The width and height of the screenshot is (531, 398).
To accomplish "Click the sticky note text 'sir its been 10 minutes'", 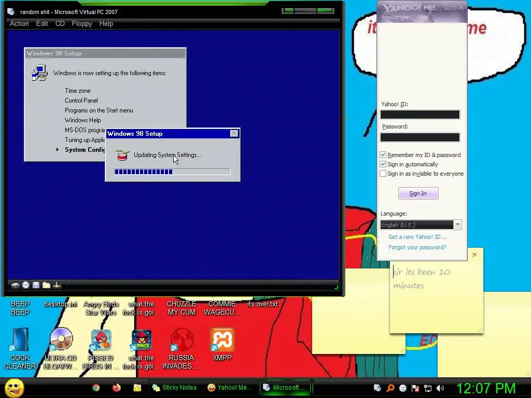I will (x=422, y=279).
